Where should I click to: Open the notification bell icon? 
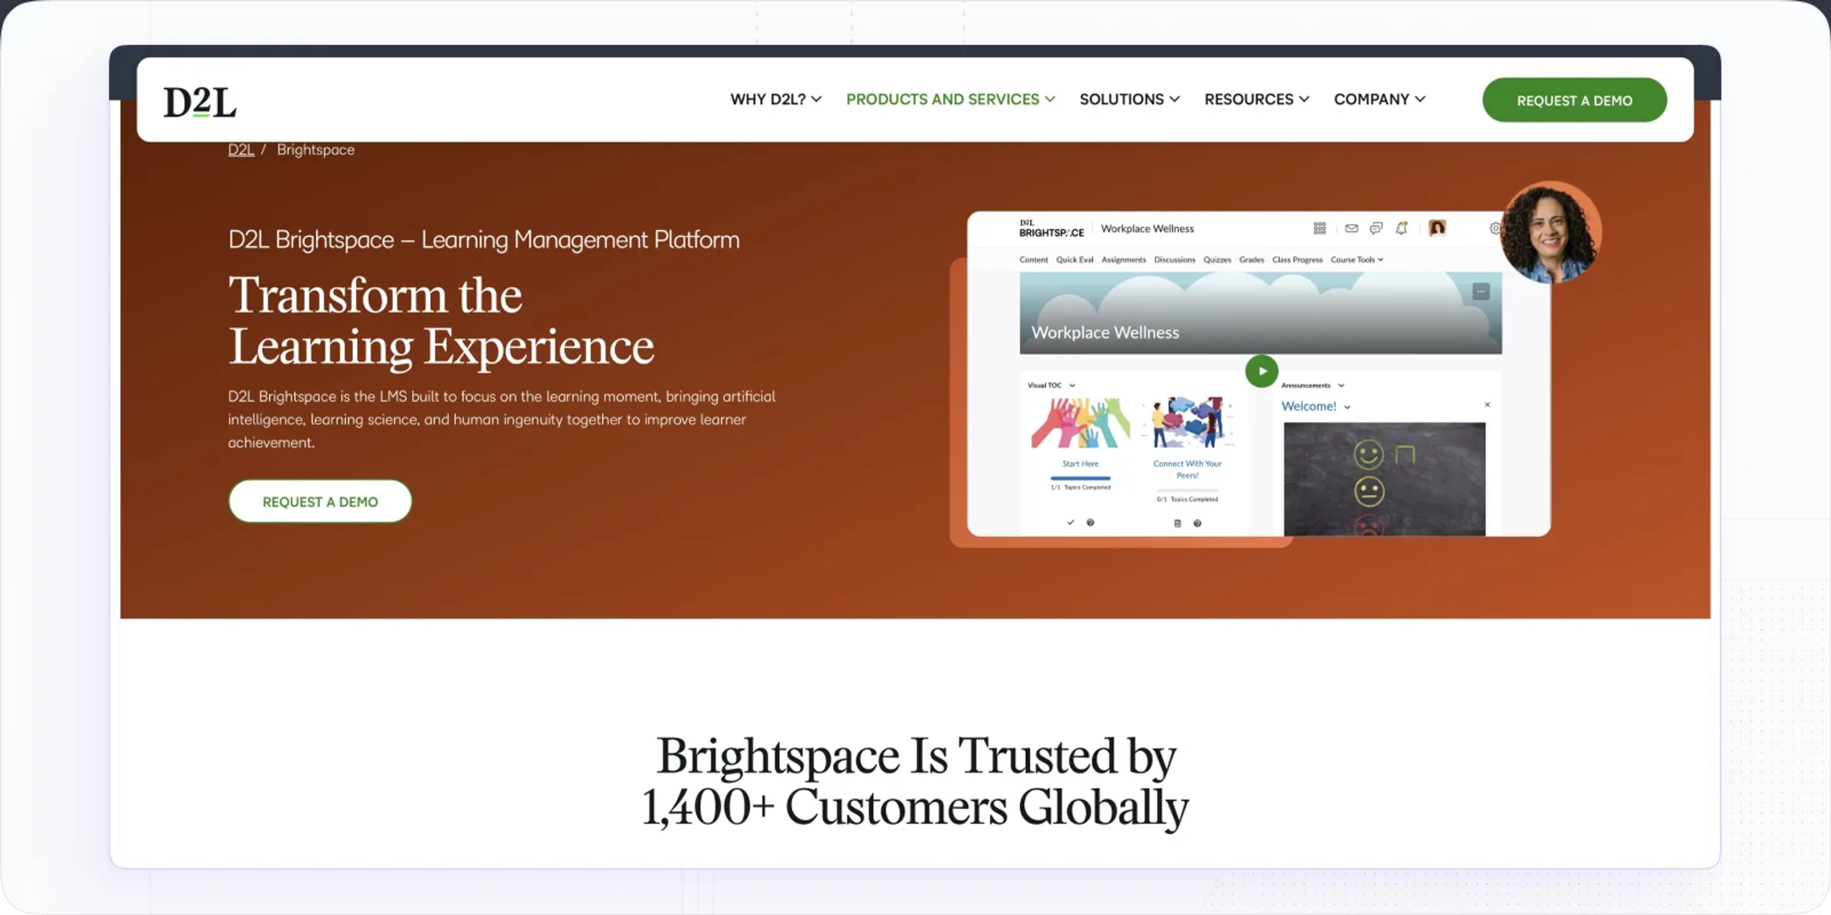1401,228
